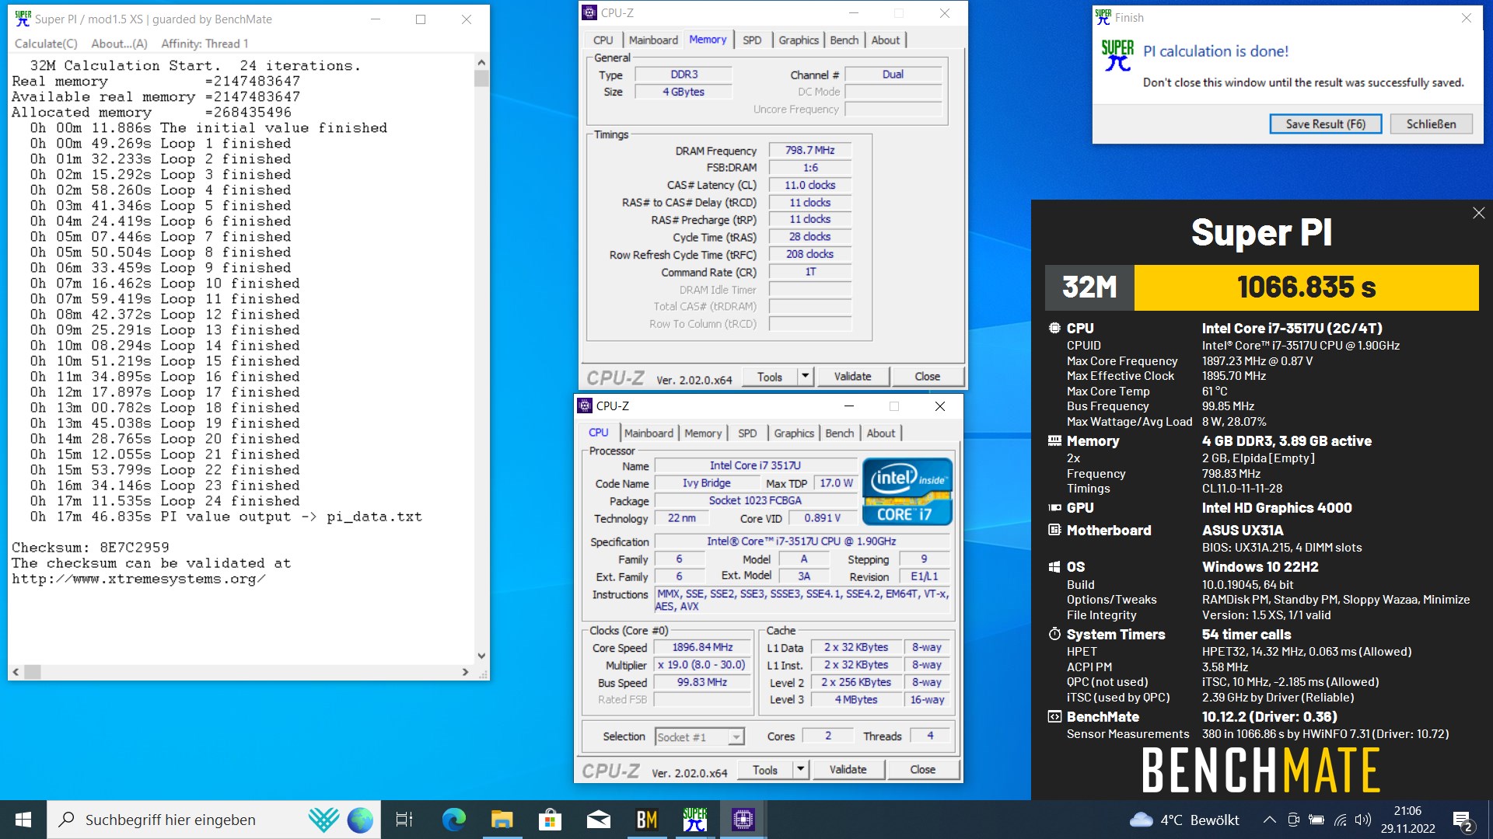Click Super PI vertical scrollbar down arrow
This screenshot has height=839, width=1493.
point(481,656)
